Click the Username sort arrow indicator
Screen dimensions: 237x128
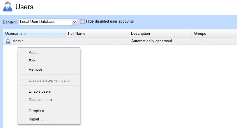coord(25,34)
